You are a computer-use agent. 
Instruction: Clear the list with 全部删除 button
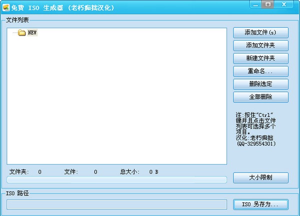(x=260, y=97)
